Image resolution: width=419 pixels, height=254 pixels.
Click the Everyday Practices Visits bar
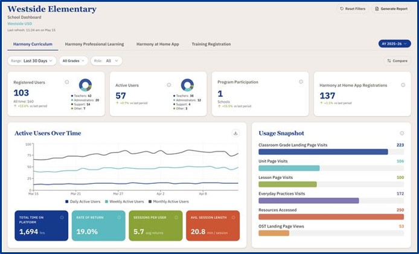pyautogui.click(x=309, y=200)
